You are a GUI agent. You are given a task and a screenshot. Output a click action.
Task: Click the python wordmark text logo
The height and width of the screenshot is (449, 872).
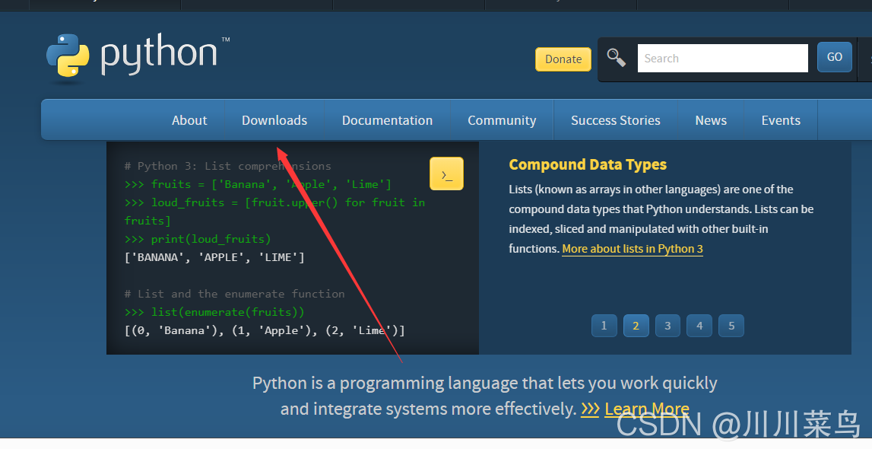(x=159, y=55)
